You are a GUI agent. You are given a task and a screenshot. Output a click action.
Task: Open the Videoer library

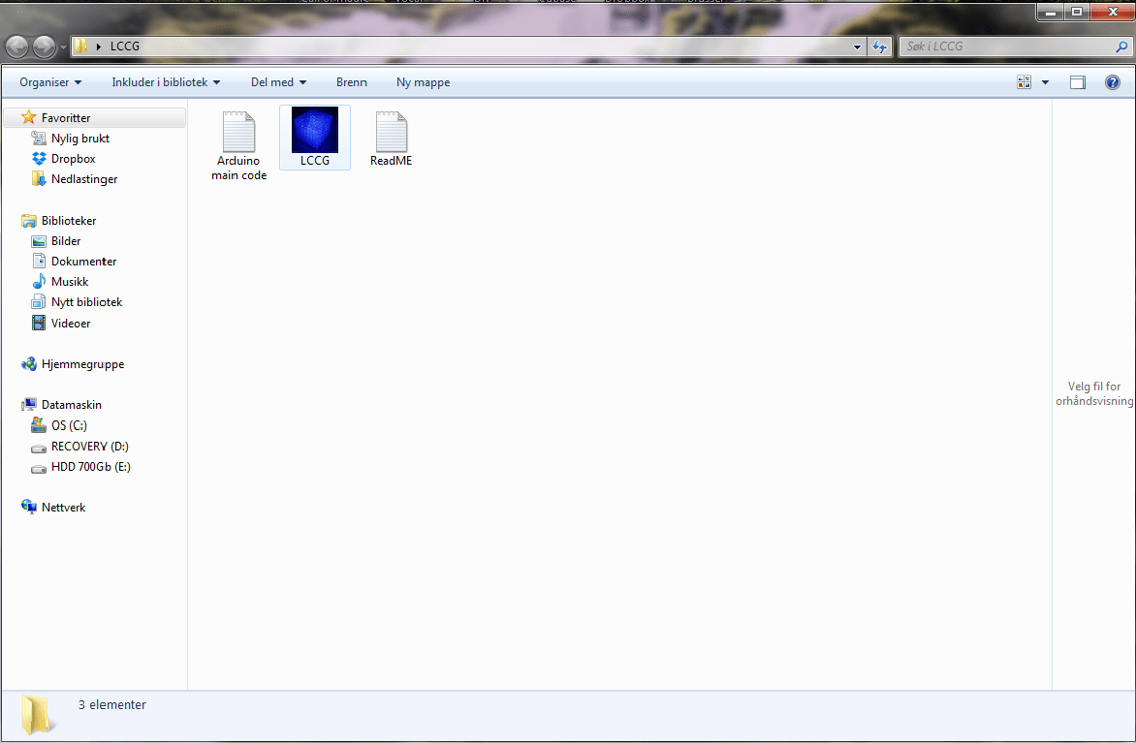coord(61,323)
